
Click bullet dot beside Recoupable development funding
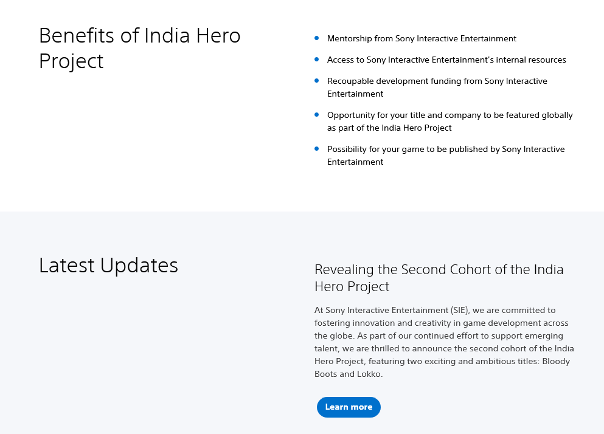pyautogui.click(x=317, y=81)
